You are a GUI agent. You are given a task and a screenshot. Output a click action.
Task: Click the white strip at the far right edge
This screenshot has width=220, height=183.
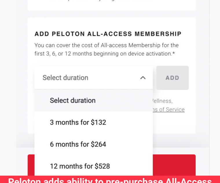pyautogui.click(x=215, y=87)
